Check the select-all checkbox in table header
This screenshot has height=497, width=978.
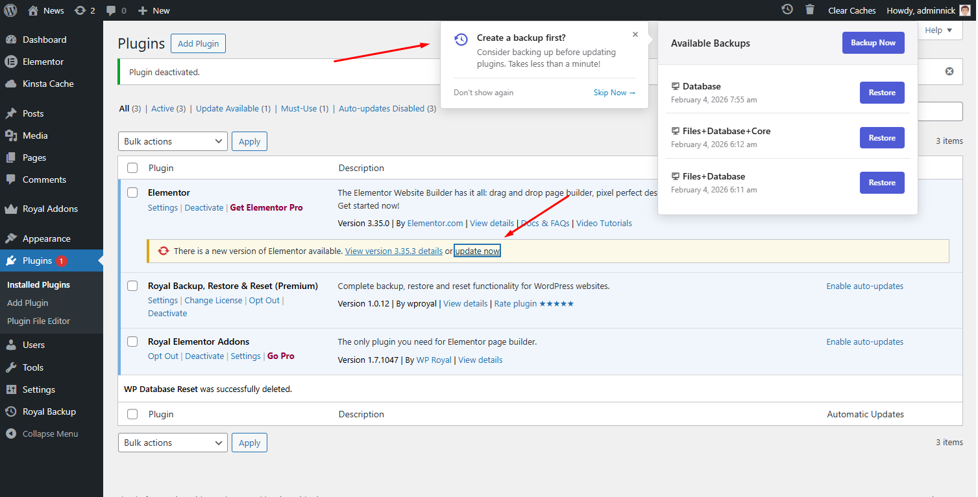(132, 168)
